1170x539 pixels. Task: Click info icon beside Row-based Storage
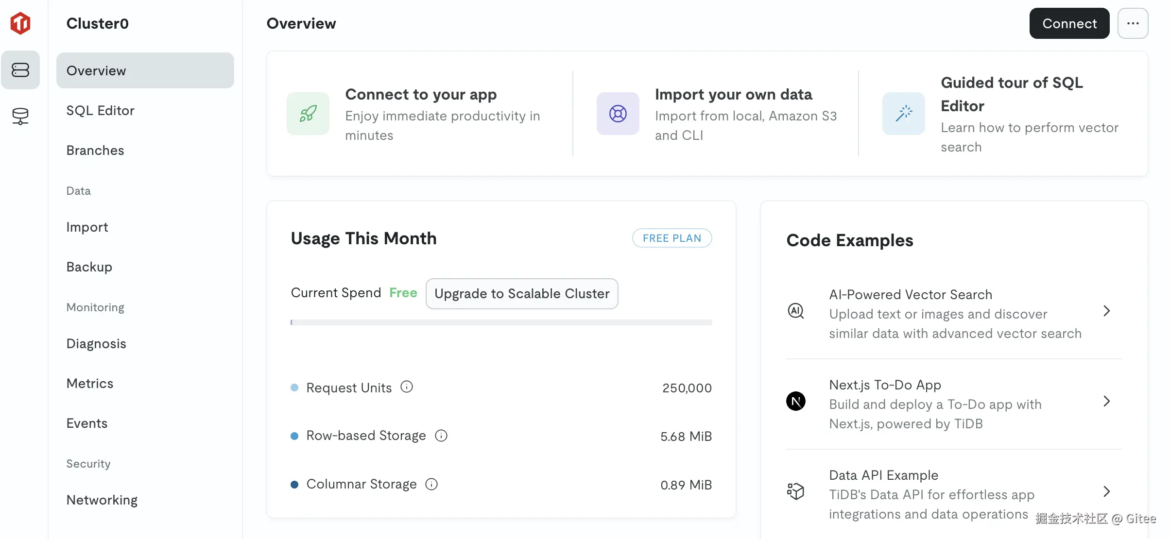[441, 435]
